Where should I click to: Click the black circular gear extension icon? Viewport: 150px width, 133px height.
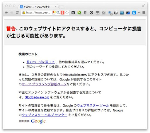[91, 13]
